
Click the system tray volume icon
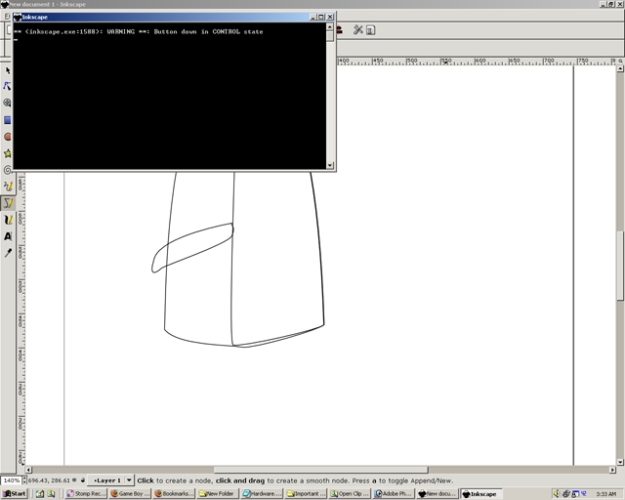pos(557,493)
